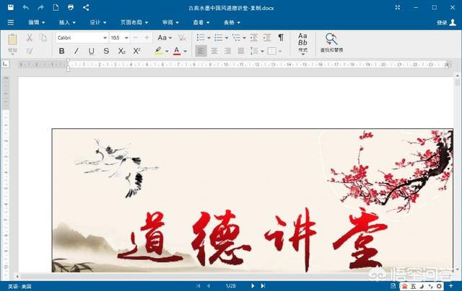Viewport: 462px width, 291px height.
Task: Jump to the last page
Action: tap(263, 286)
